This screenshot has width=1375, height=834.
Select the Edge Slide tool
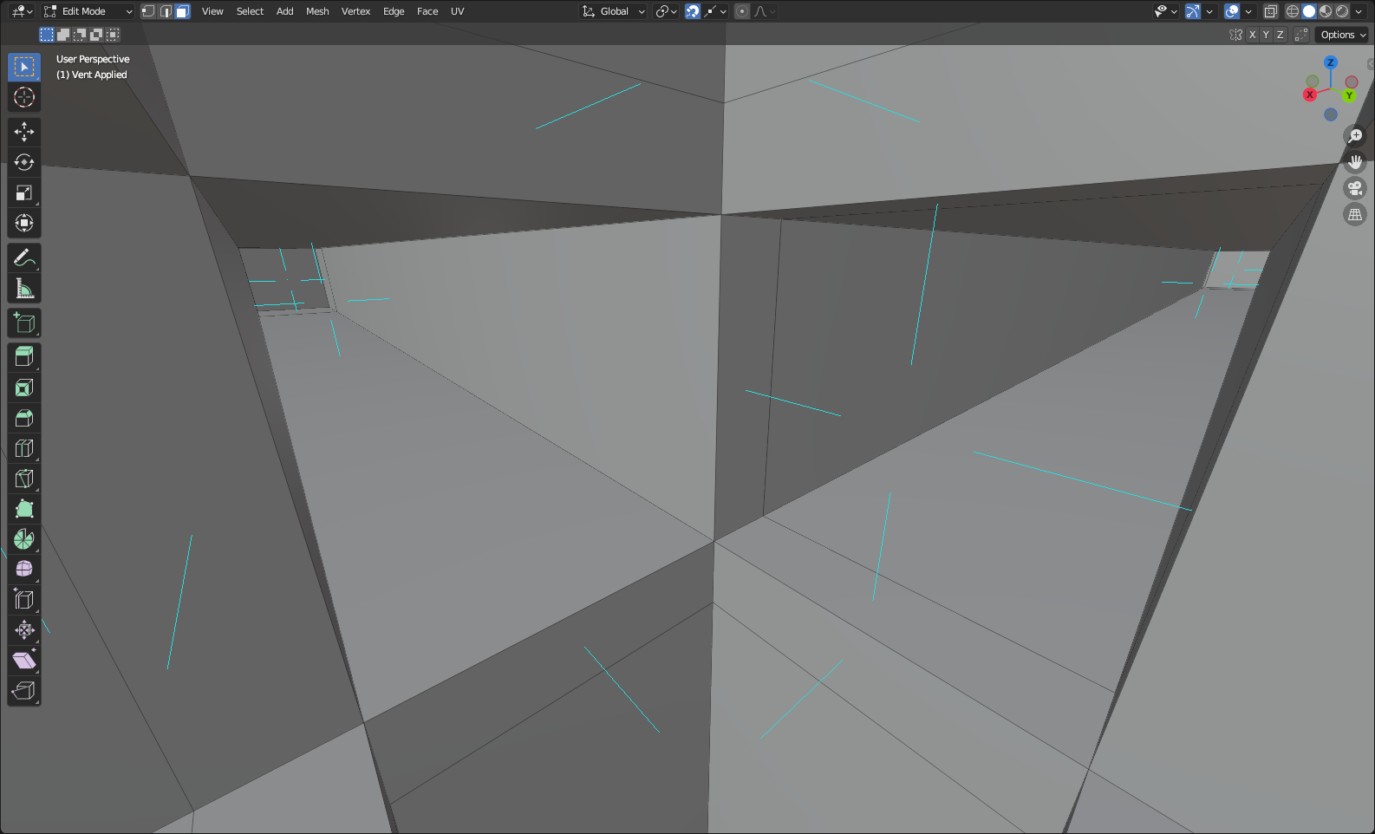pos(24,600)
